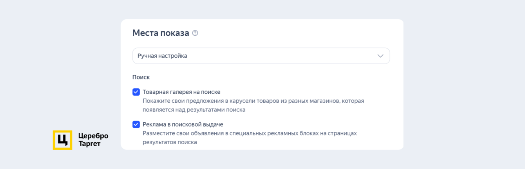Click description line starting with Разместите свои объявления

pos(250,133)
